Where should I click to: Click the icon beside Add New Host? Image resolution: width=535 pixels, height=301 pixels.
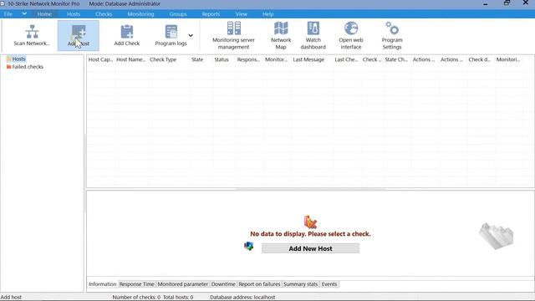pos(249,246)
